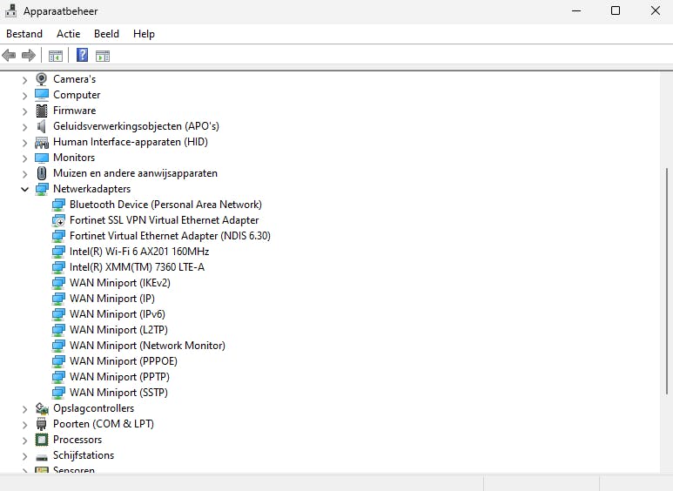Viewport: 673px width, 491px height.
Task: Click the Processors category icon
Action: tap(42, 440)
